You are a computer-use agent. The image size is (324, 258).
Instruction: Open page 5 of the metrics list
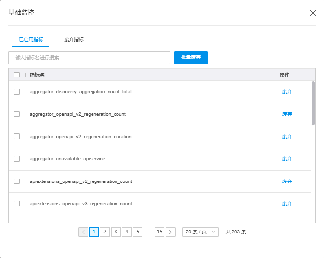click(x=138, y=232)
